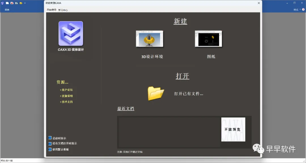Image resolution: width=306 pixels, height=163 pixels.
Task: Switch to the 开始使用 tab
Action: [51, 10]
